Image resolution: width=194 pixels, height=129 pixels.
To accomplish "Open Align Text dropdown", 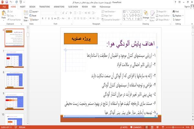I will [107, 16].
